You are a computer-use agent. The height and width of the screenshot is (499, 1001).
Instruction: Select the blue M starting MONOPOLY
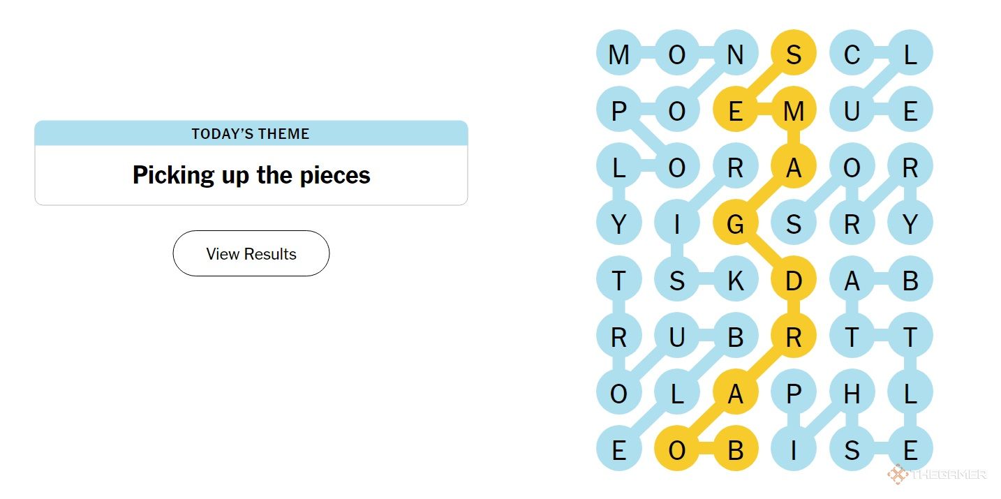(618, 53)
